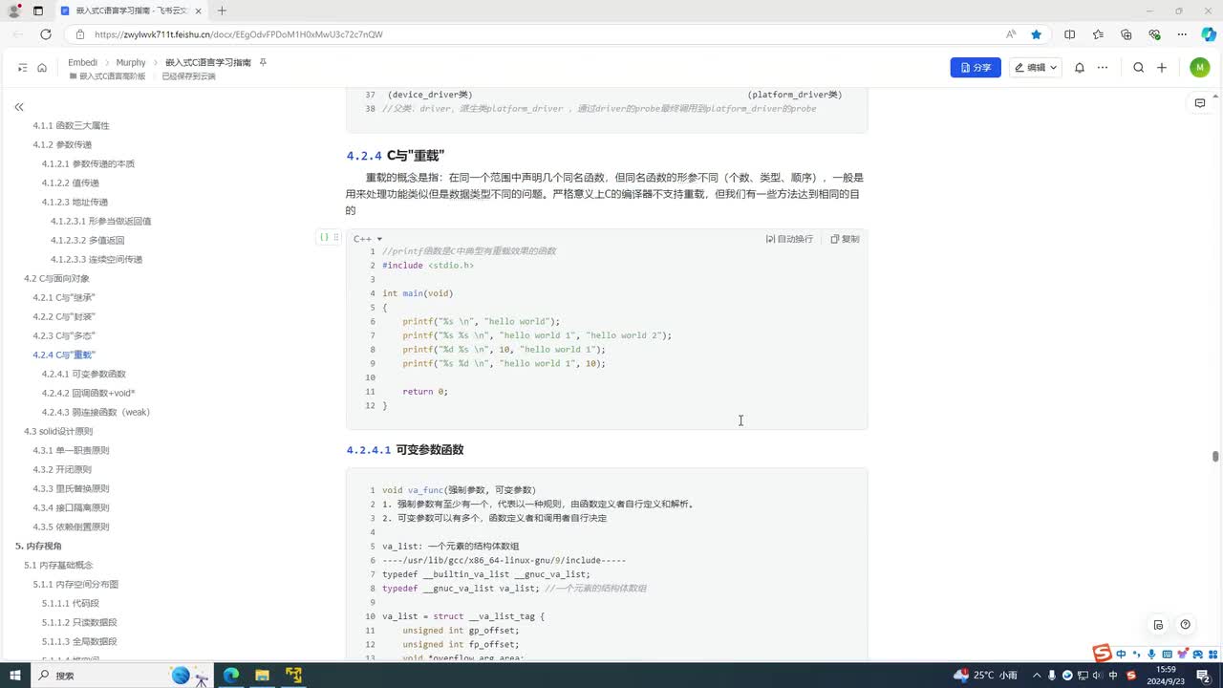The image size is (1223, 688).
Task: Open Sogou soft keyboard icon
Action: [x=1167, y=655]
